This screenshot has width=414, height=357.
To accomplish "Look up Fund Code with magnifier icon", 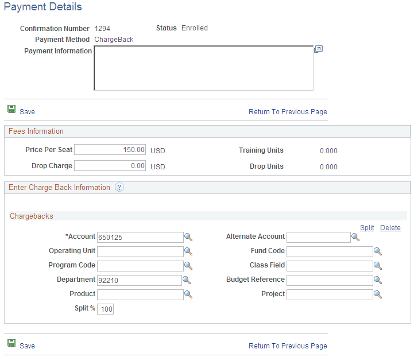I will tap(378, 251).
